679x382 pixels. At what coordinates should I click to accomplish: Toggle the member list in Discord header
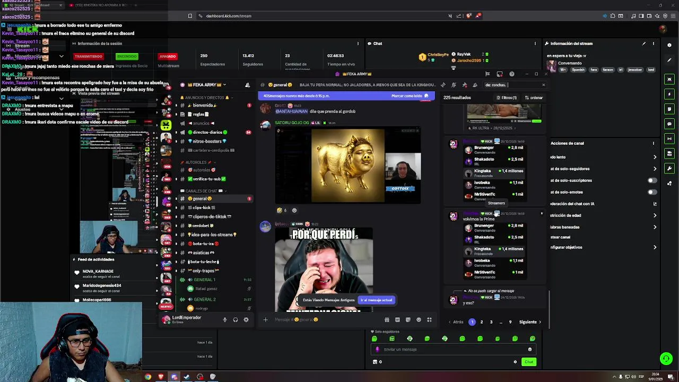point(475,85)
